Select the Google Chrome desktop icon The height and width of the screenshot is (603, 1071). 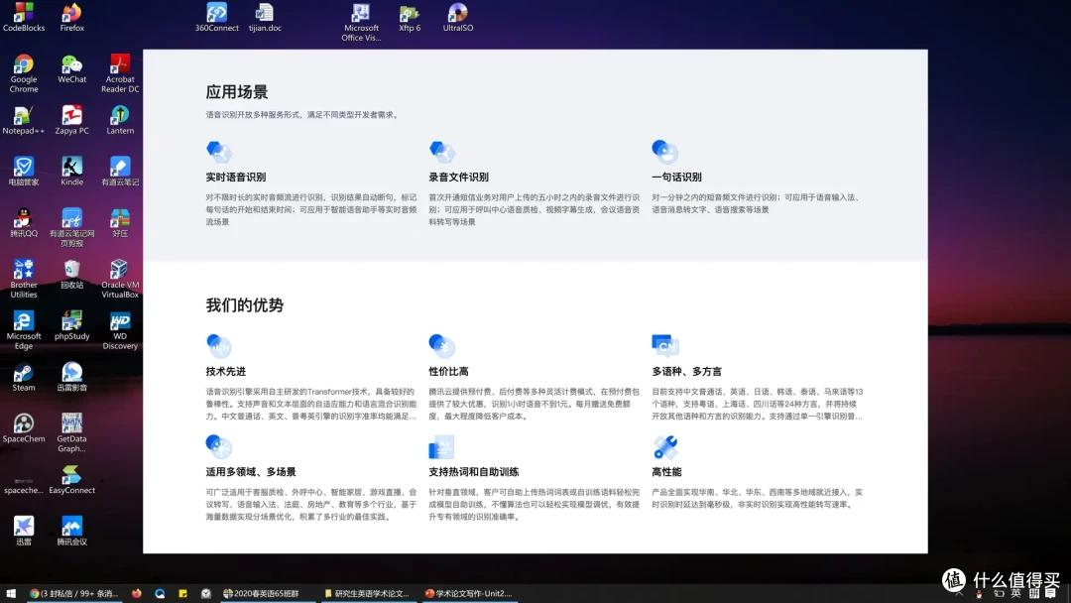pos(24,73)
